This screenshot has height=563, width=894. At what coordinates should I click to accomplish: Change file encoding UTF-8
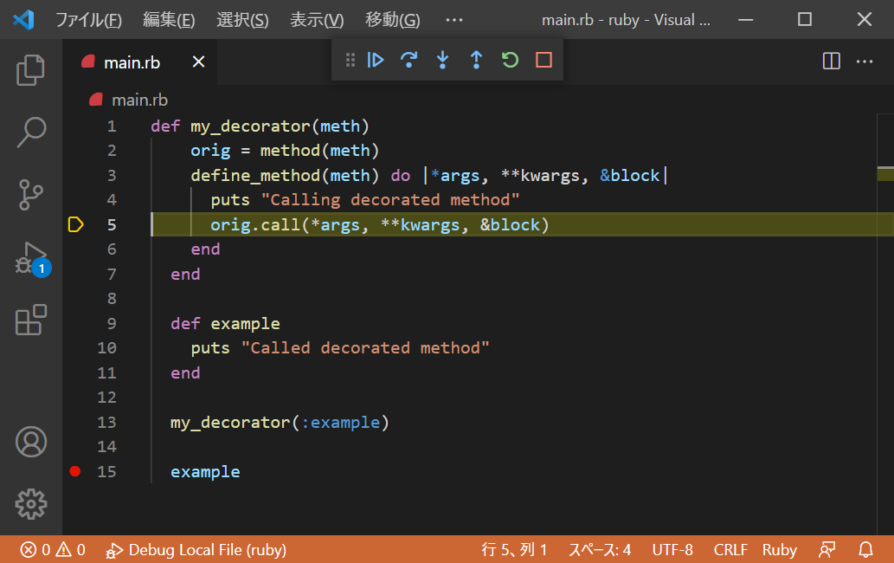[x=672, y=550]
